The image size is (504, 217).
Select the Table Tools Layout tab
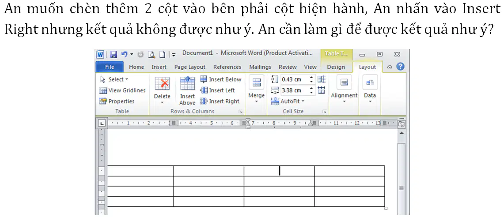click(x=368, y=67)
